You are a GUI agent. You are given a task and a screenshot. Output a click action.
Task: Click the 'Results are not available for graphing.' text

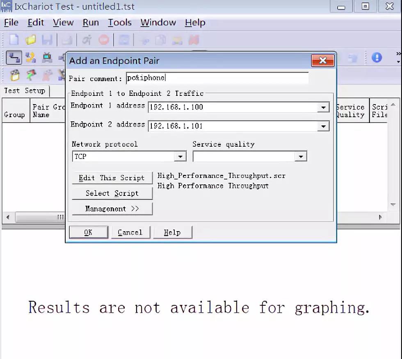tap(199, 307)
